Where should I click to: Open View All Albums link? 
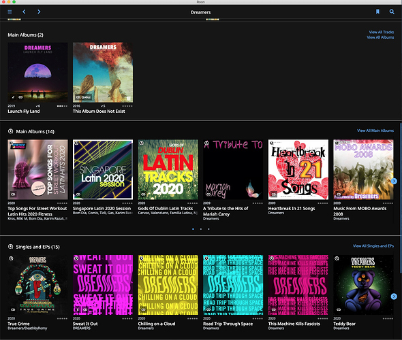(380, 37)
